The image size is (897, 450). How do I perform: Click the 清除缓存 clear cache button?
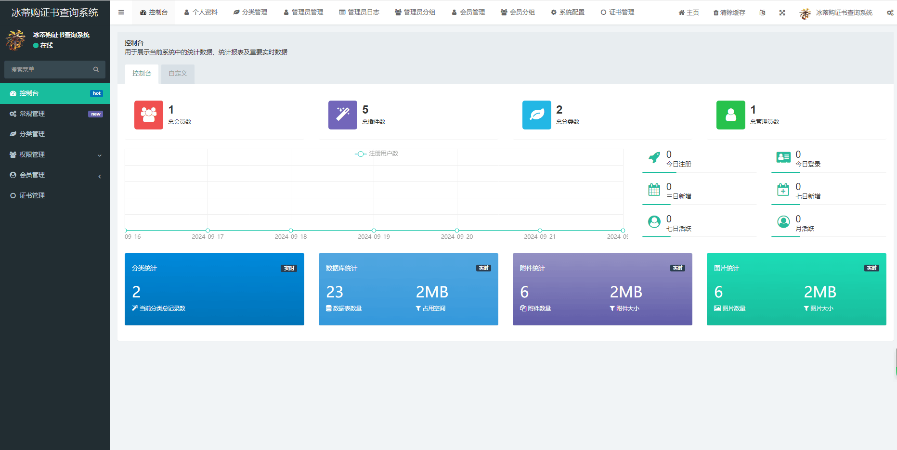[x=729, y=13]
